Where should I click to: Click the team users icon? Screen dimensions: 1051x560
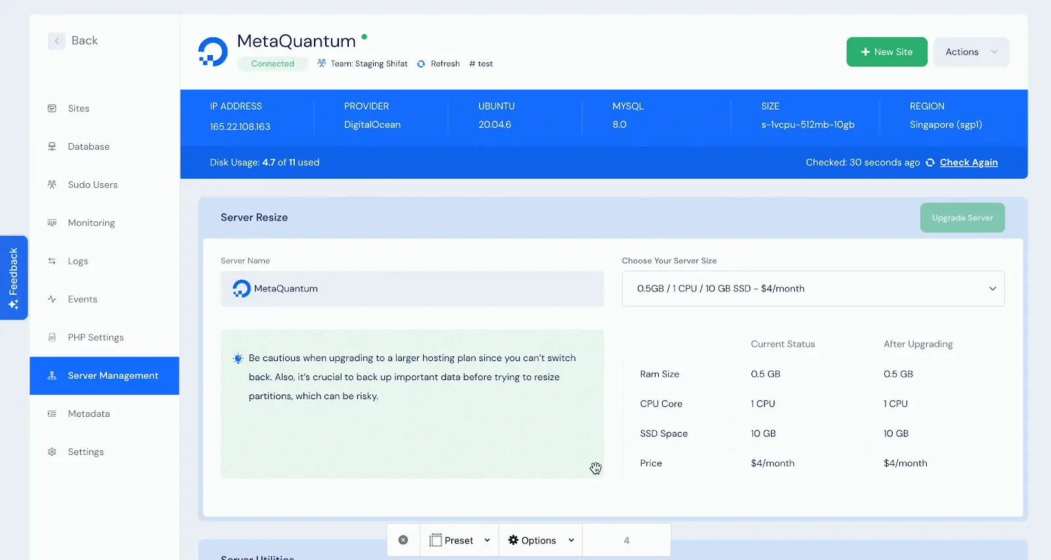[322, 63]
